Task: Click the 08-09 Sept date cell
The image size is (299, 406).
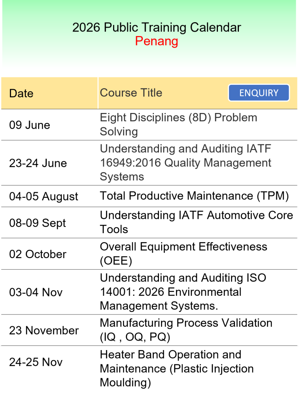Action: pos(38,223)
